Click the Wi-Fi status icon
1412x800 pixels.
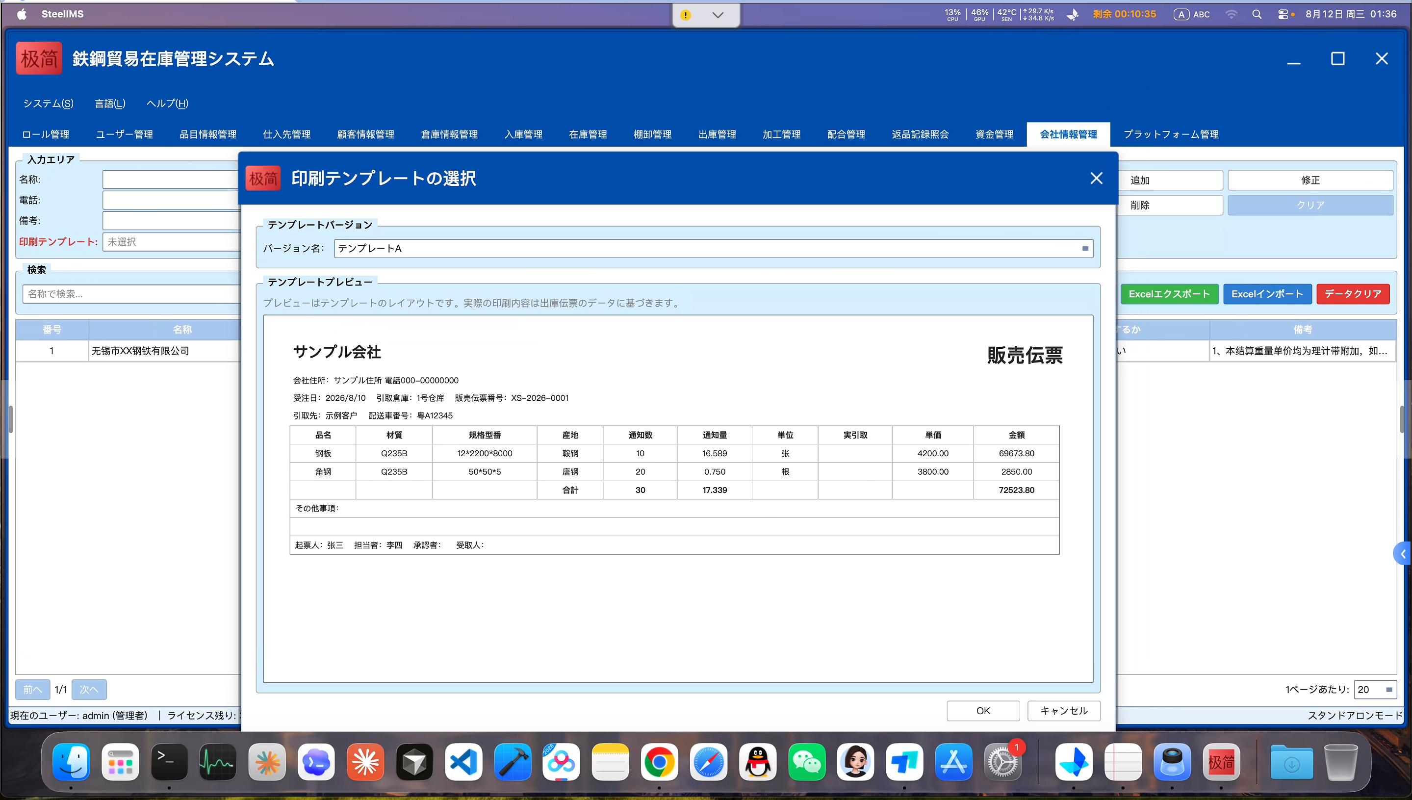point(1231,14)
